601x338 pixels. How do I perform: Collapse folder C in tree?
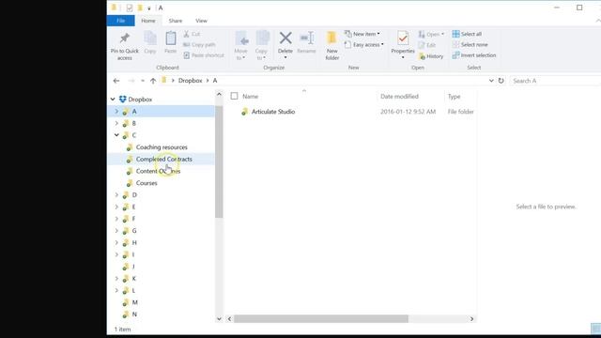(116, 135)
